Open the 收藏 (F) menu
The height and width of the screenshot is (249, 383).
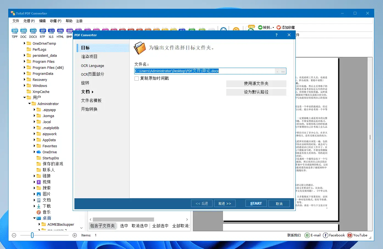click(x=55, y=21)
